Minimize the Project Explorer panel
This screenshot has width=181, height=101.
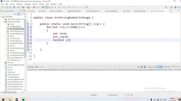(x=21, y=11)
